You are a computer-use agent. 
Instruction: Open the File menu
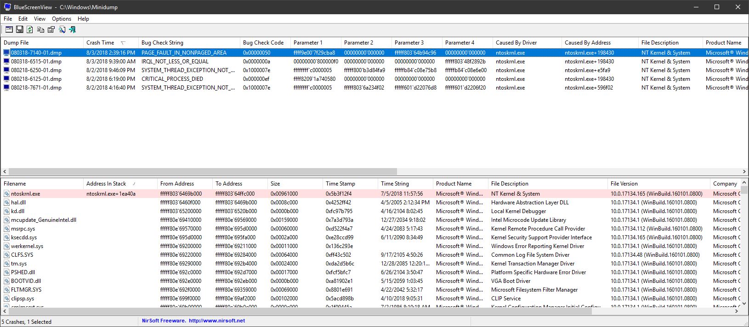8,19
